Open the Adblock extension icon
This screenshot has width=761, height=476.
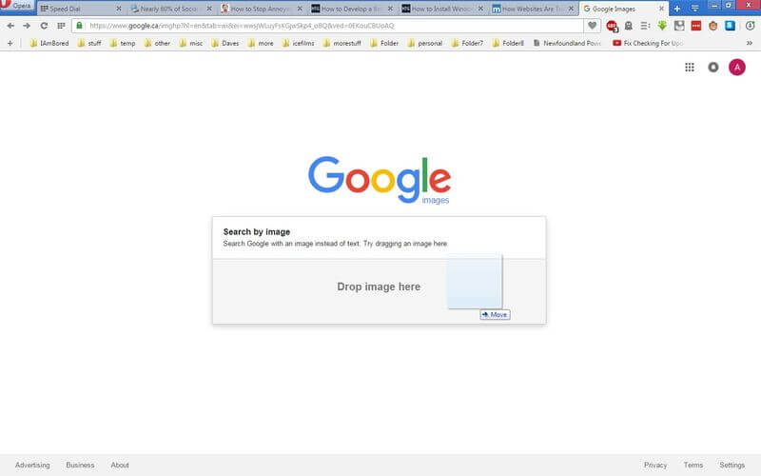click(x=612, y=26)
